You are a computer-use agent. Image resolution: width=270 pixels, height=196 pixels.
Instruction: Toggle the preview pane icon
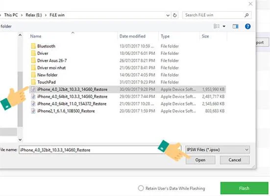[x=235, y=26]
